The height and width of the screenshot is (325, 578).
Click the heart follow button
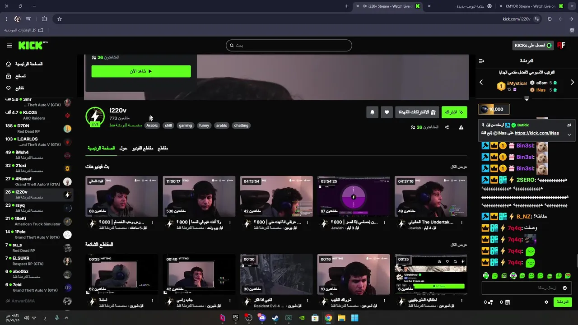[387, 112]
